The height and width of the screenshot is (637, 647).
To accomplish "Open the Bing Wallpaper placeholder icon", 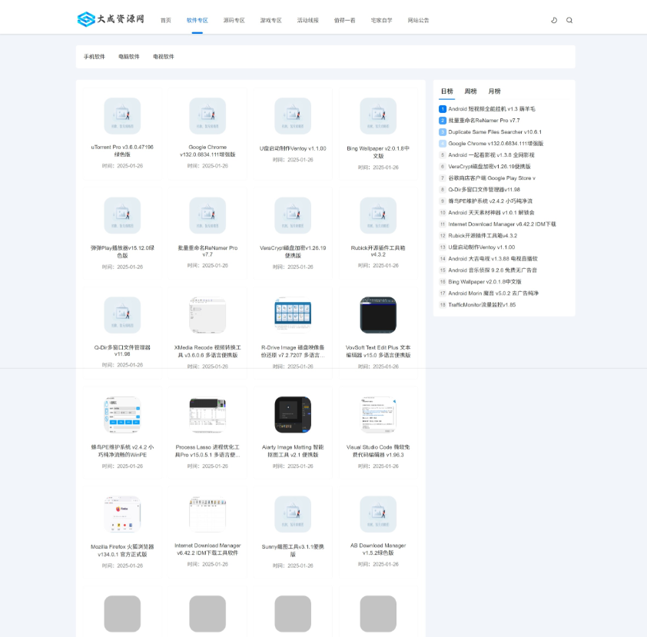I will (378, 116).
